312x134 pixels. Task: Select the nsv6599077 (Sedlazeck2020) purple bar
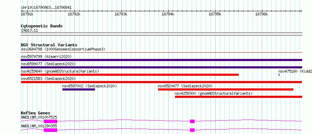pos(161,67)
